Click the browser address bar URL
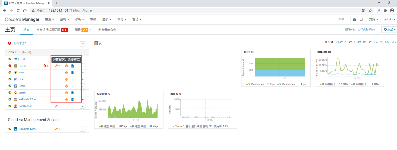The width and height of the screenshot is (397, 150). point(70,10)
